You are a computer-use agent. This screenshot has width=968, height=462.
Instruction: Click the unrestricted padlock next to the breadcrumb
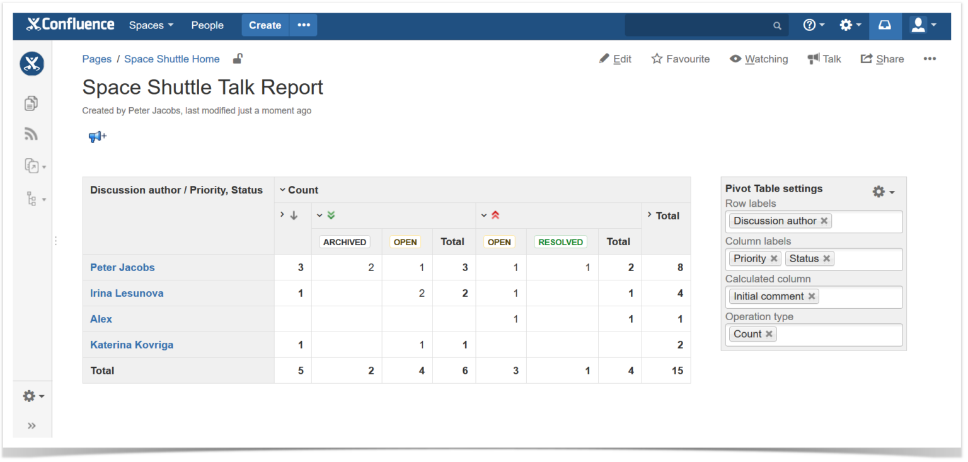point(237,59)
